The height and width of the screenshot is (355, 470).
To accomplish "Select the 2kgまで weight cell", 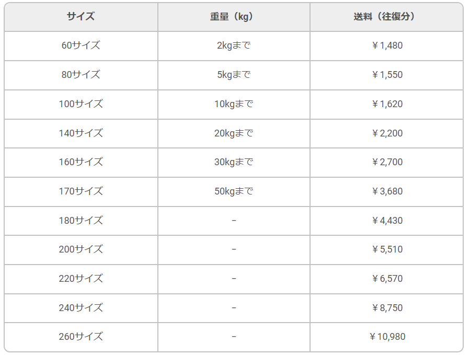I will tap(234, 45).
